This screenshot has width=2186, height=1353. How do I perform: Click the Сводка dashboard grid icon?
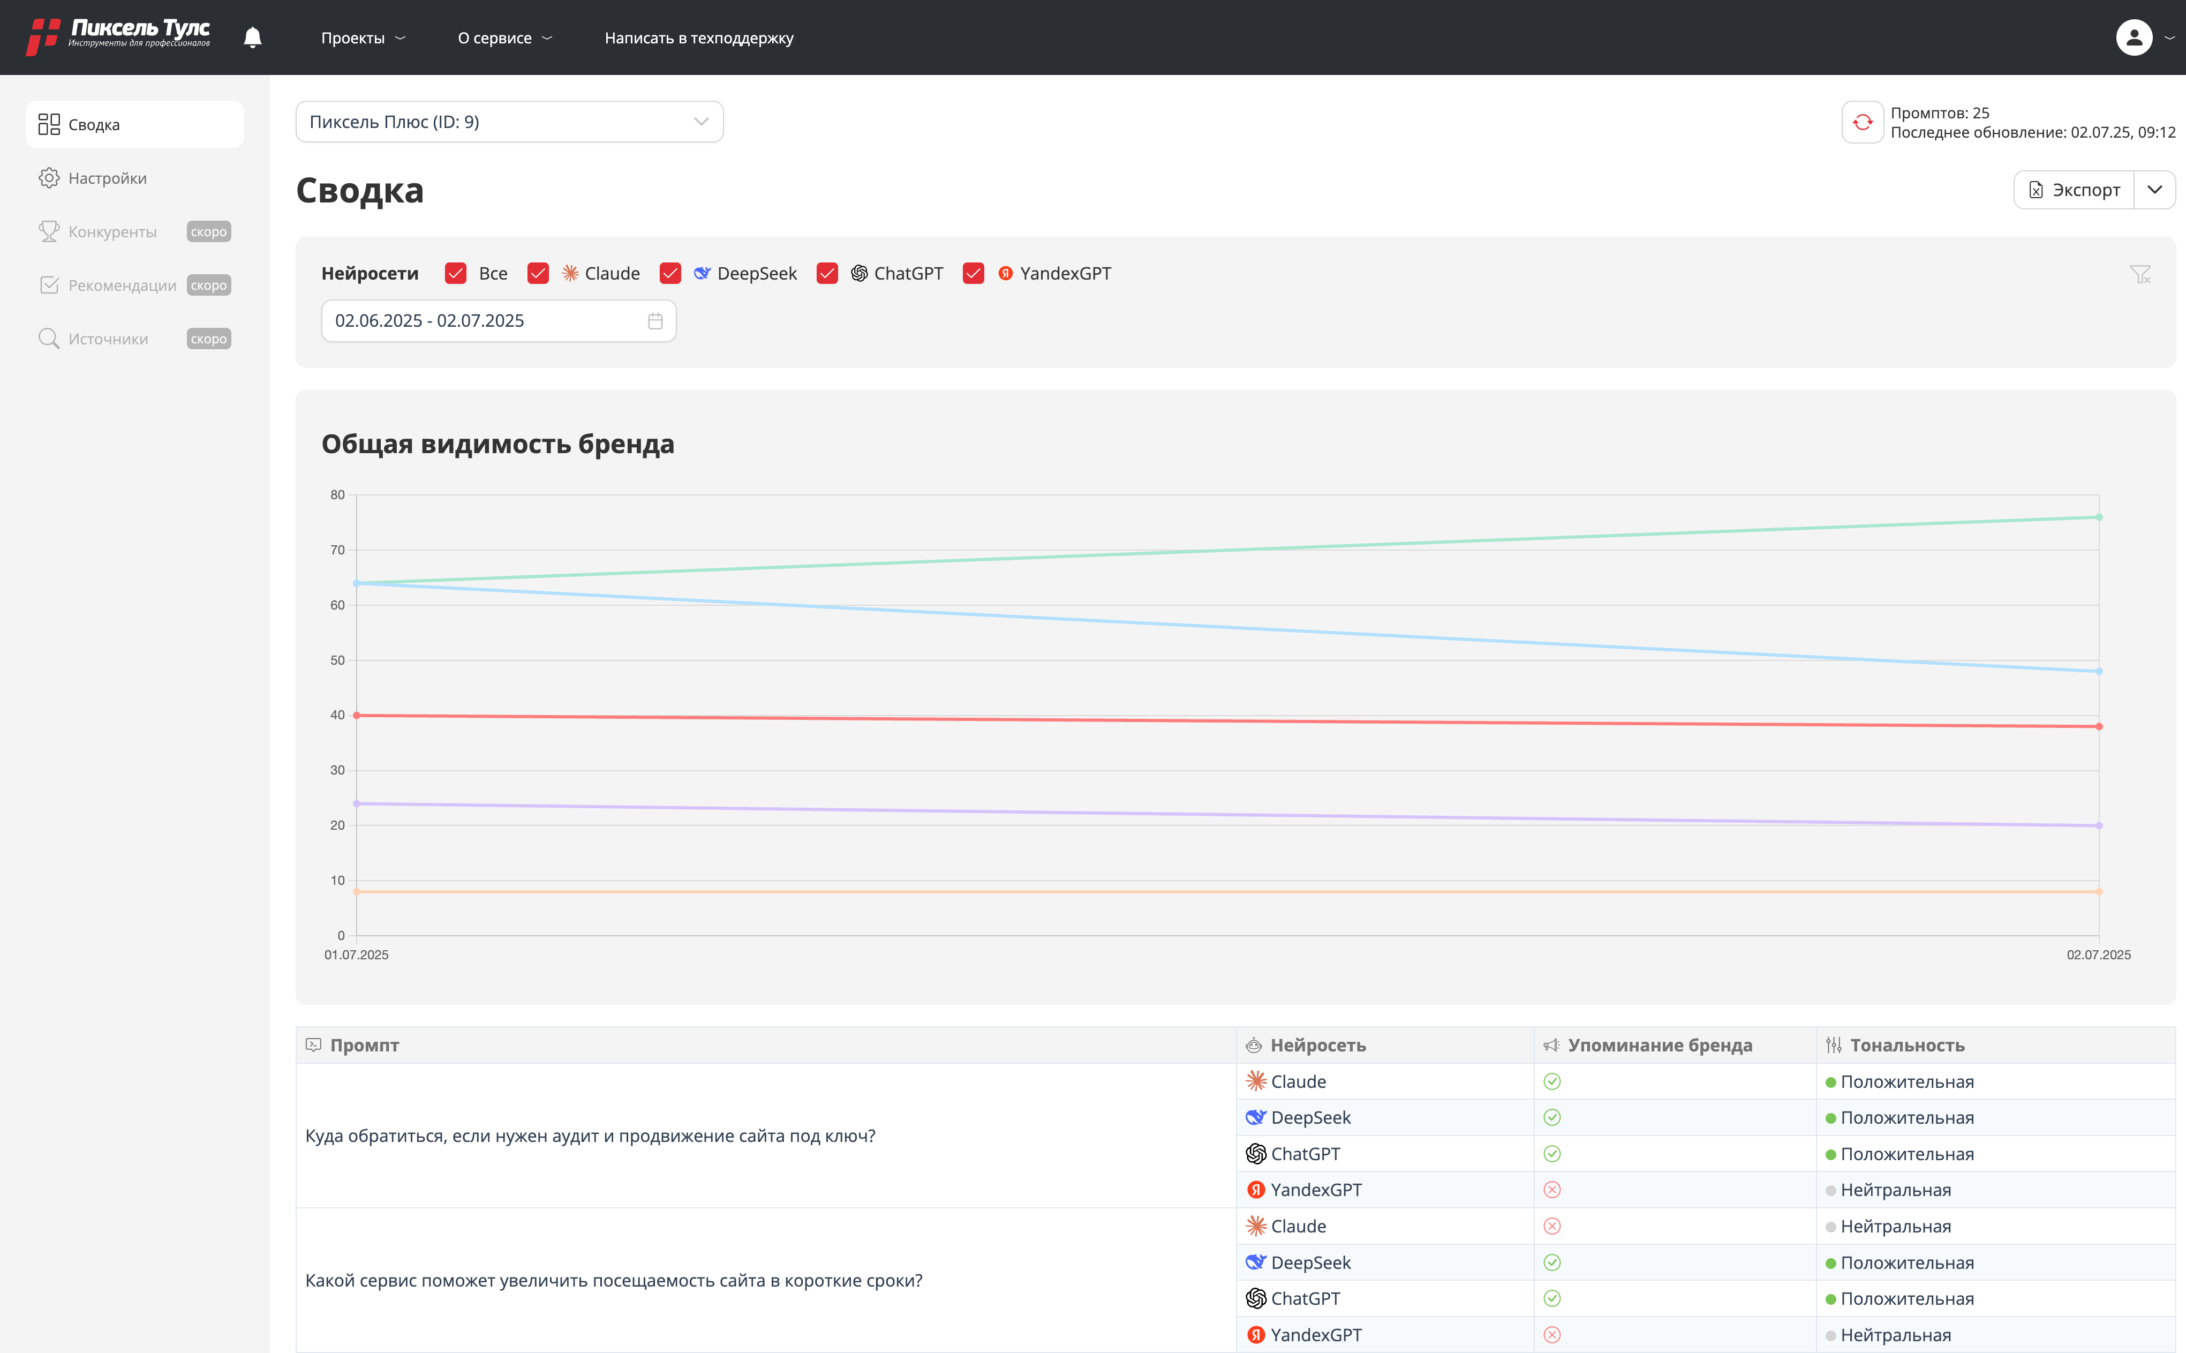(49, 124)
